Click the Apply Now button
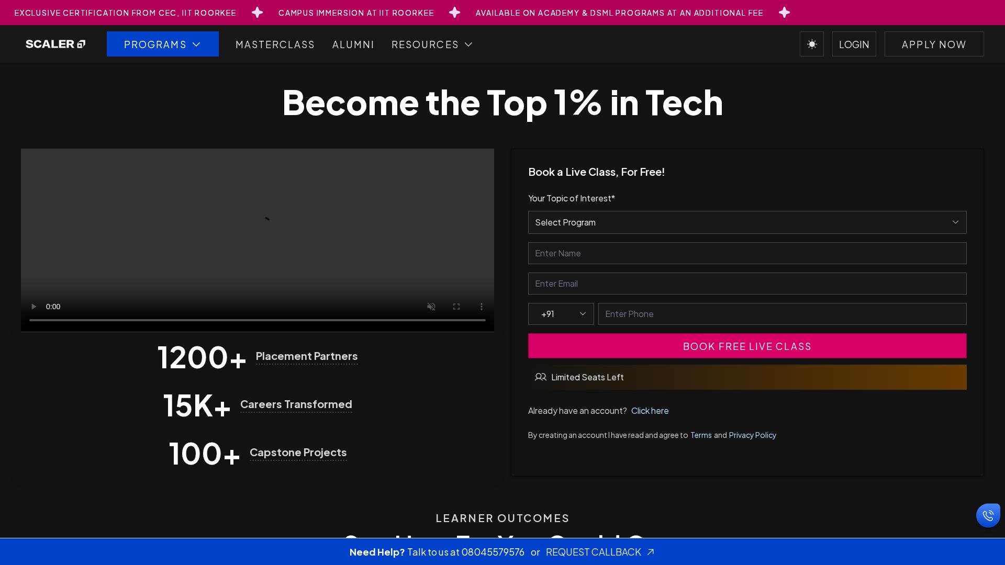This screenshot has width=1005, height=565. (x=934, y=44)
